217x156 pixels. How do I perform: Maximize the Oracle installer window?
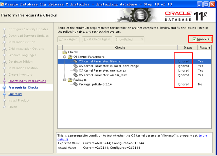pos(206,4)
